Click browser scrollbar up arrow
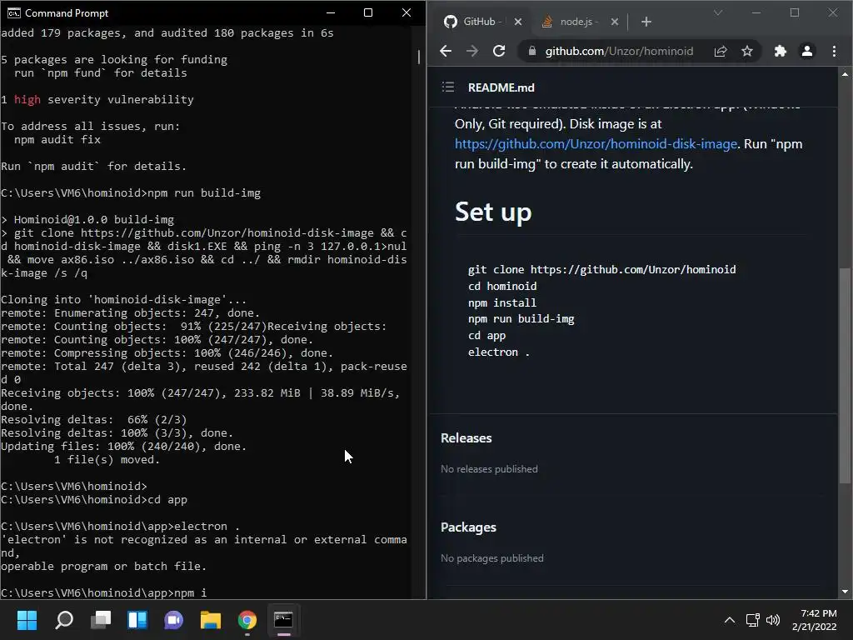 [x=845, y=74]
